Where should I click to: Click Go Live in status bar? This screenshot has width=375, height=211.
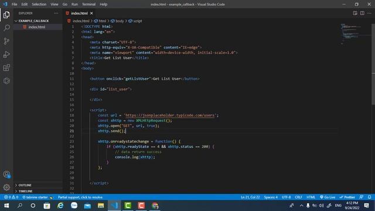(x=328, y=197)
